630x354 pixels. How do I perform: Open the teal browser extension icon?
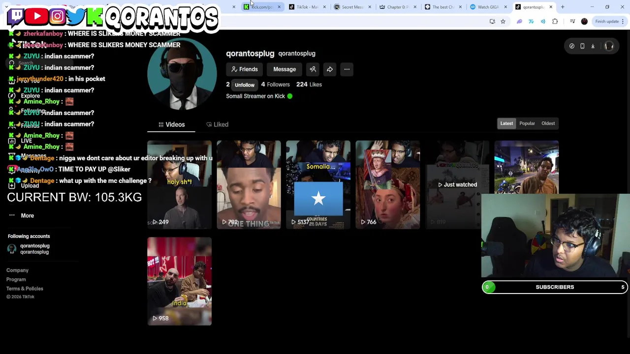point(531,21)
